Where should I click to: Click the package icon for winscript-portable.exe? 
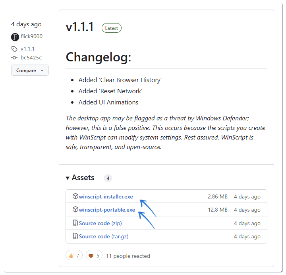pos(75,209)
